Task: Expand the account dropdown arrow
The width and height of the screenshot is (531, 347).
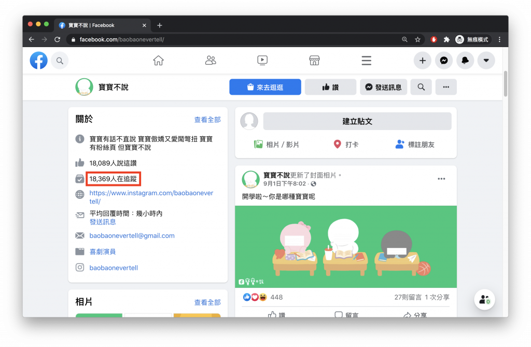Action: pyautogui.click(x=486, y=61)
